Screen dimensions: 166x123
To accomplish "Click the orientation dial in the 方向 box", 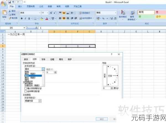I will 113,76.
